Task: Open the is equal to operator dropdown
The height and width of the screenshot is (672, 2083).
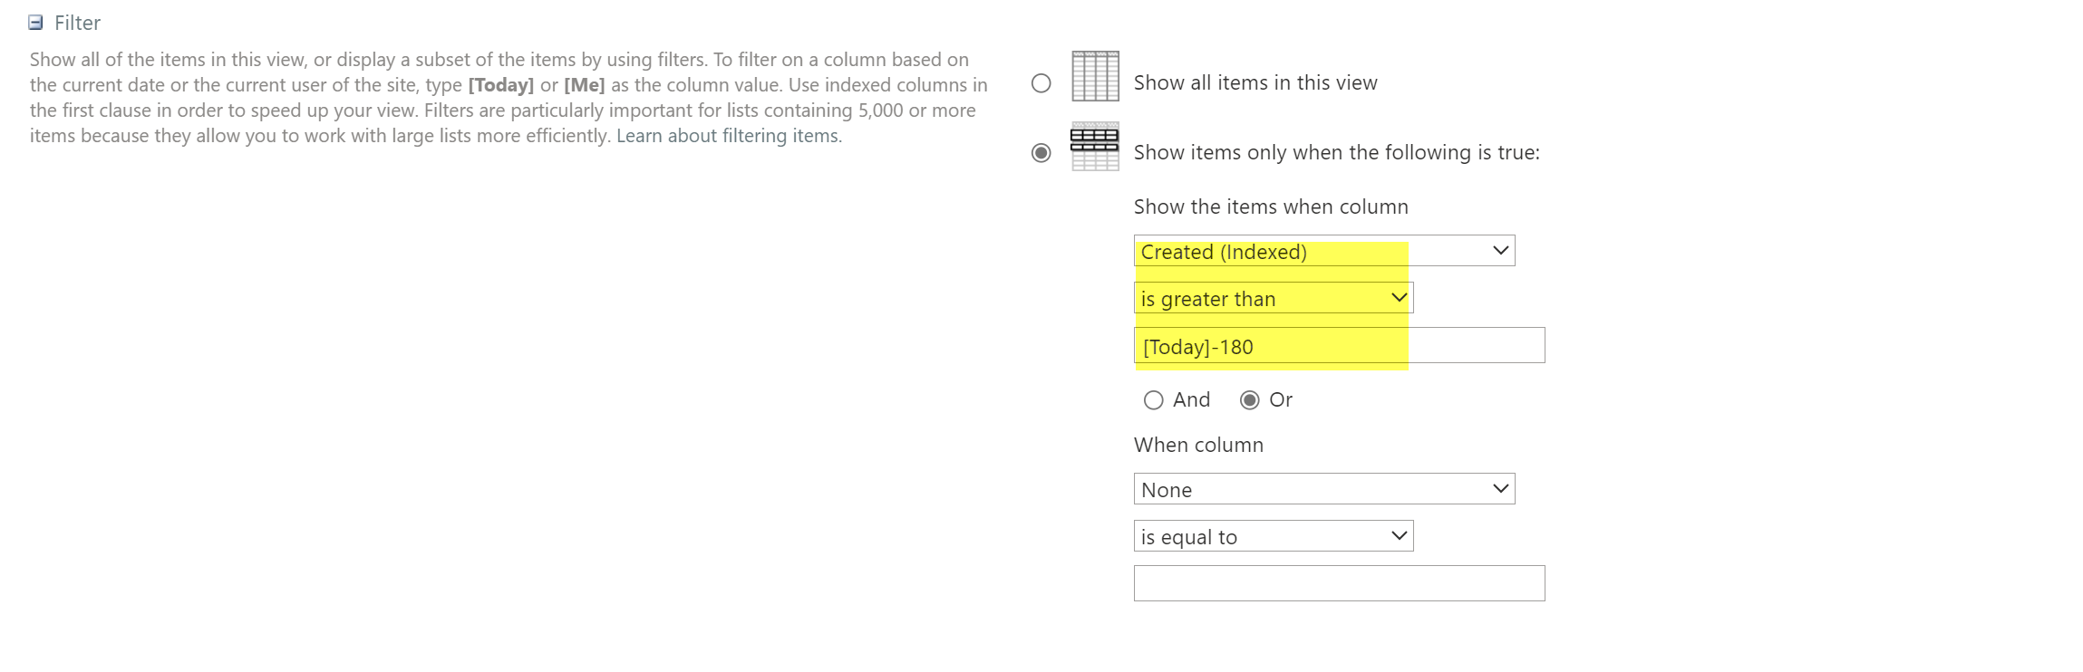Action: click(1273, 536)
